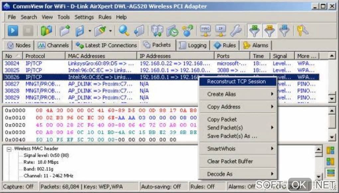
Task: Open the Save button dropdown arrow
Action: 90,31
